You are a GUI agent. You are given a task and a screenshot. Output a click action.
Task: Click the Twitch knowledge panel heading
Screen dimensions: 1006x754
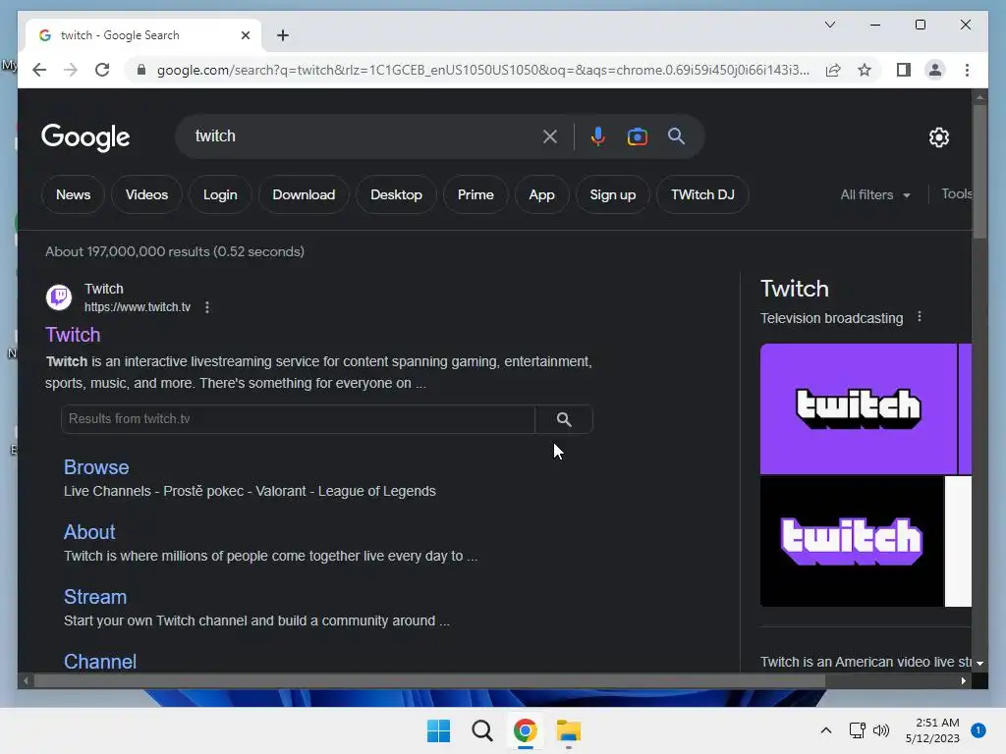coord(794,290)
